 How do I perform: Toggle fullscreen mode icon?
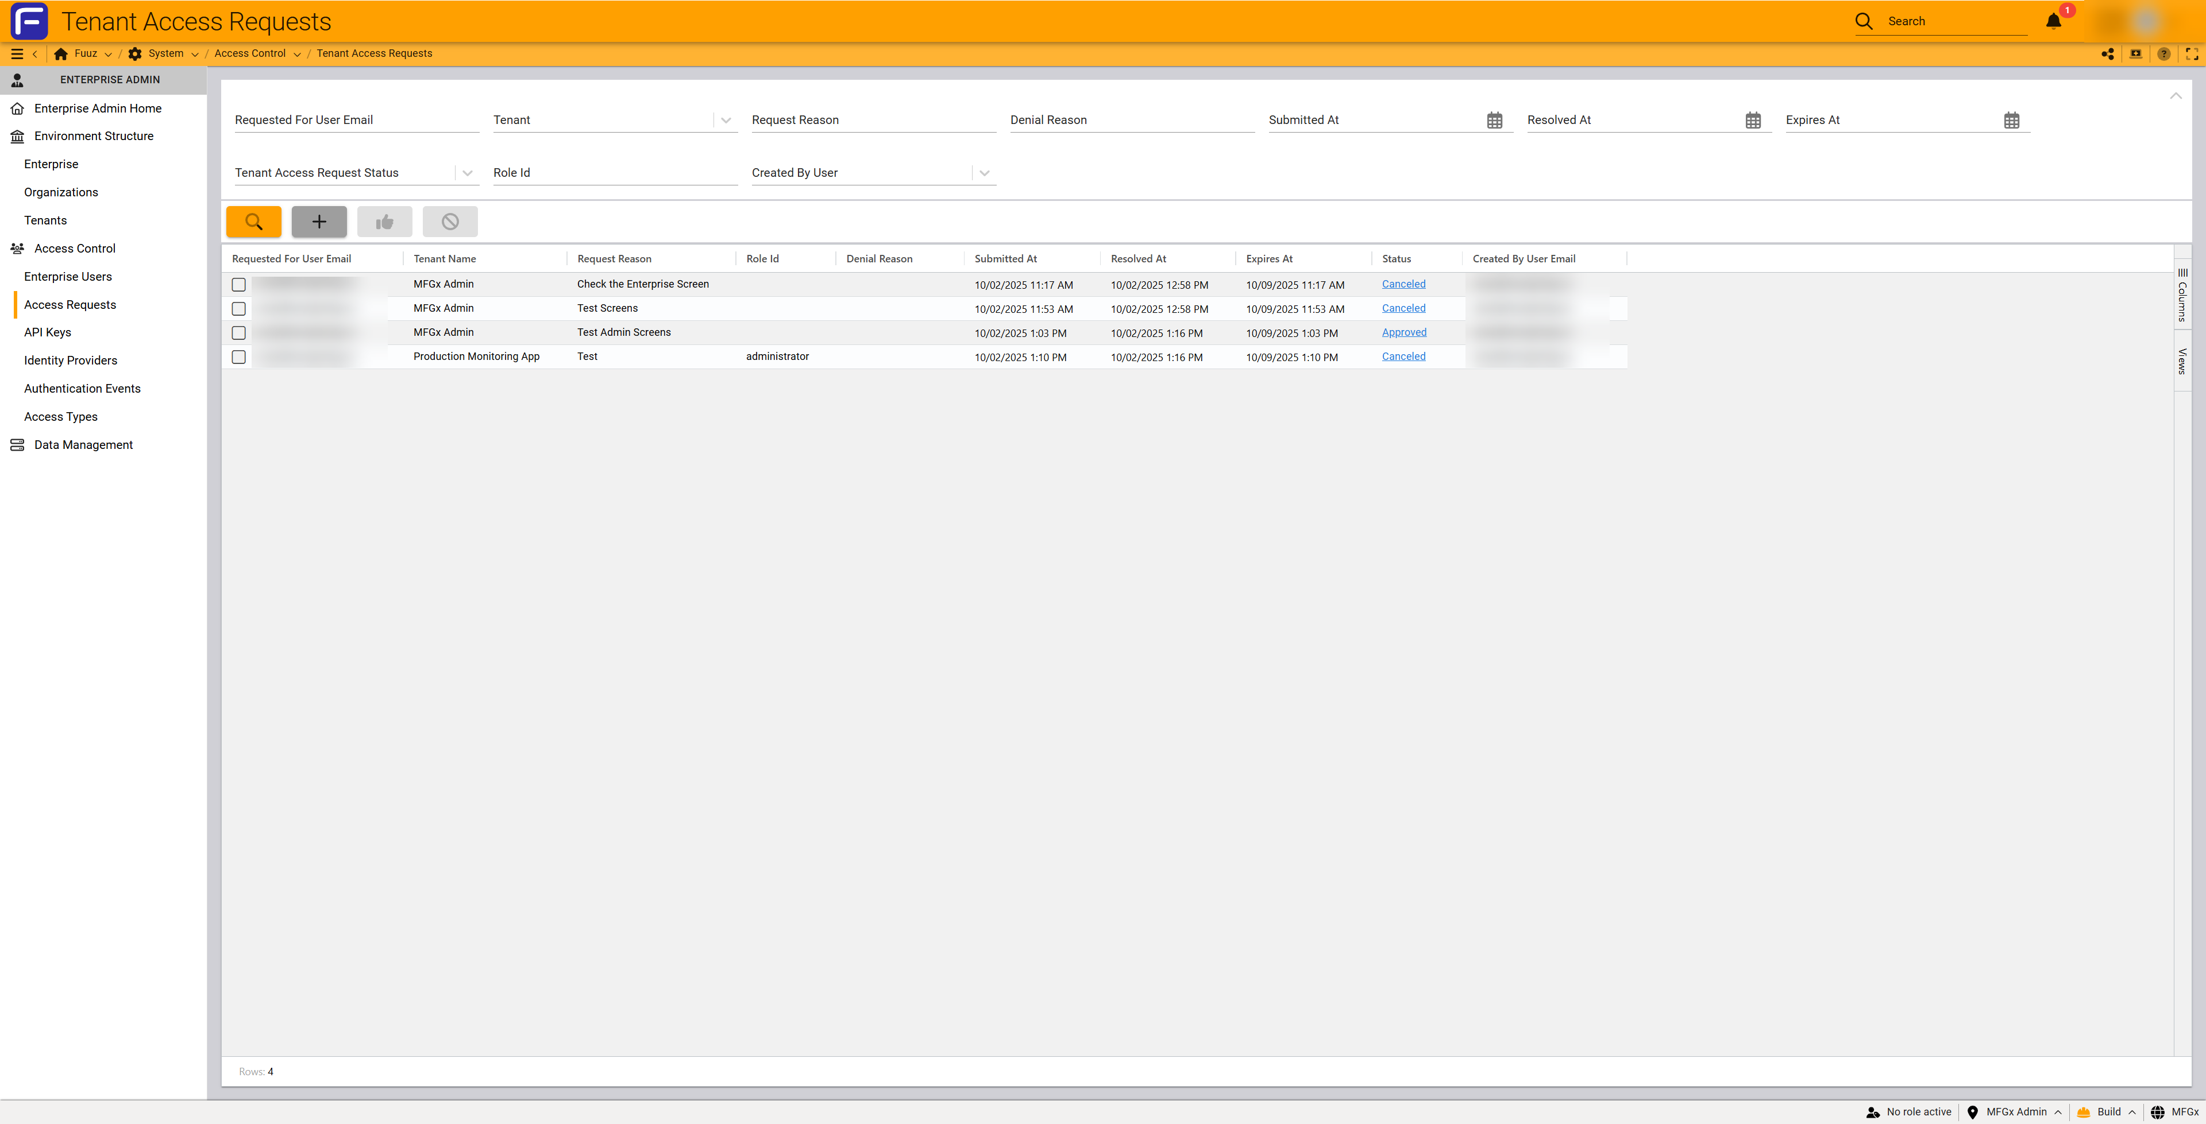click(x=2192, y=54)
